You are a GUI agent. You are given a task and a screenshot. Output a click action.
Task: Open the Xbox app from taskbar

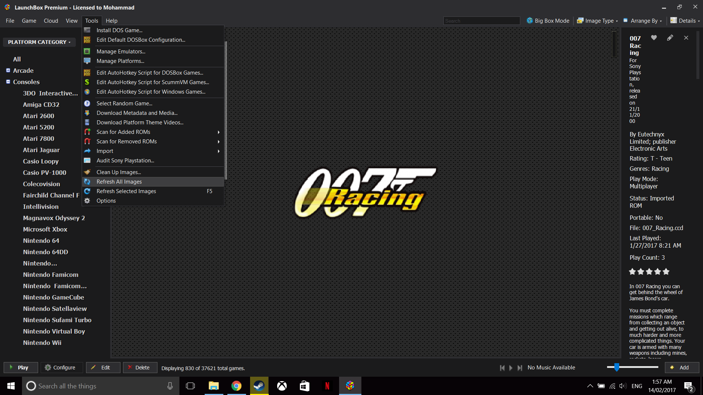(282, 386)
